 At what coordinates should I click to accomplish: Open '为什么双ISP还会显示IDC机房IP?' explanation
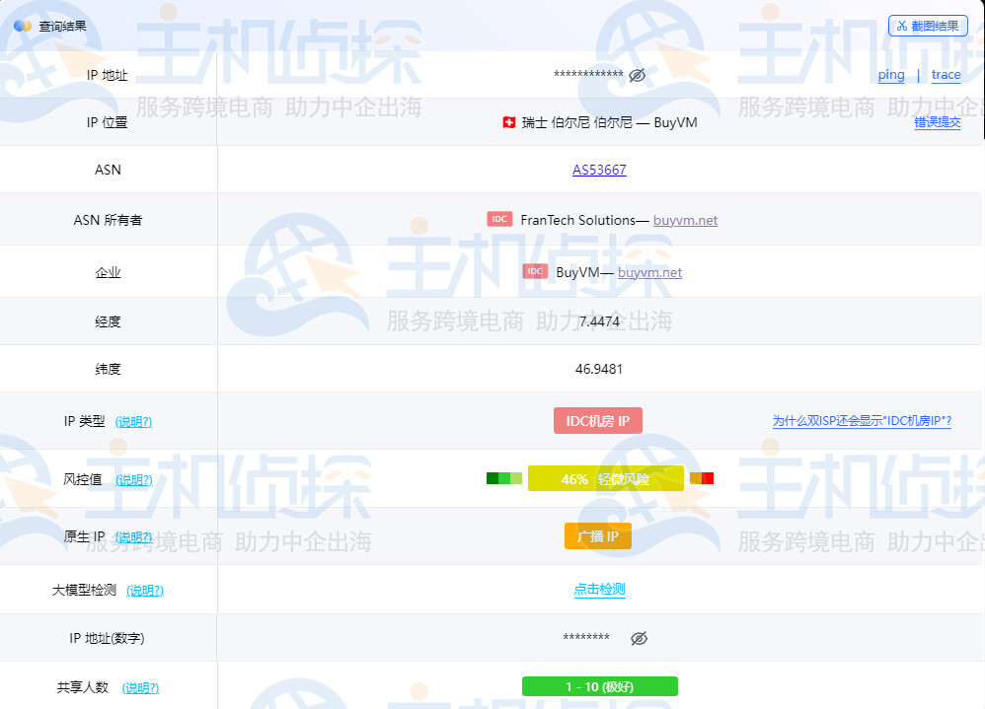pos(861,420)
